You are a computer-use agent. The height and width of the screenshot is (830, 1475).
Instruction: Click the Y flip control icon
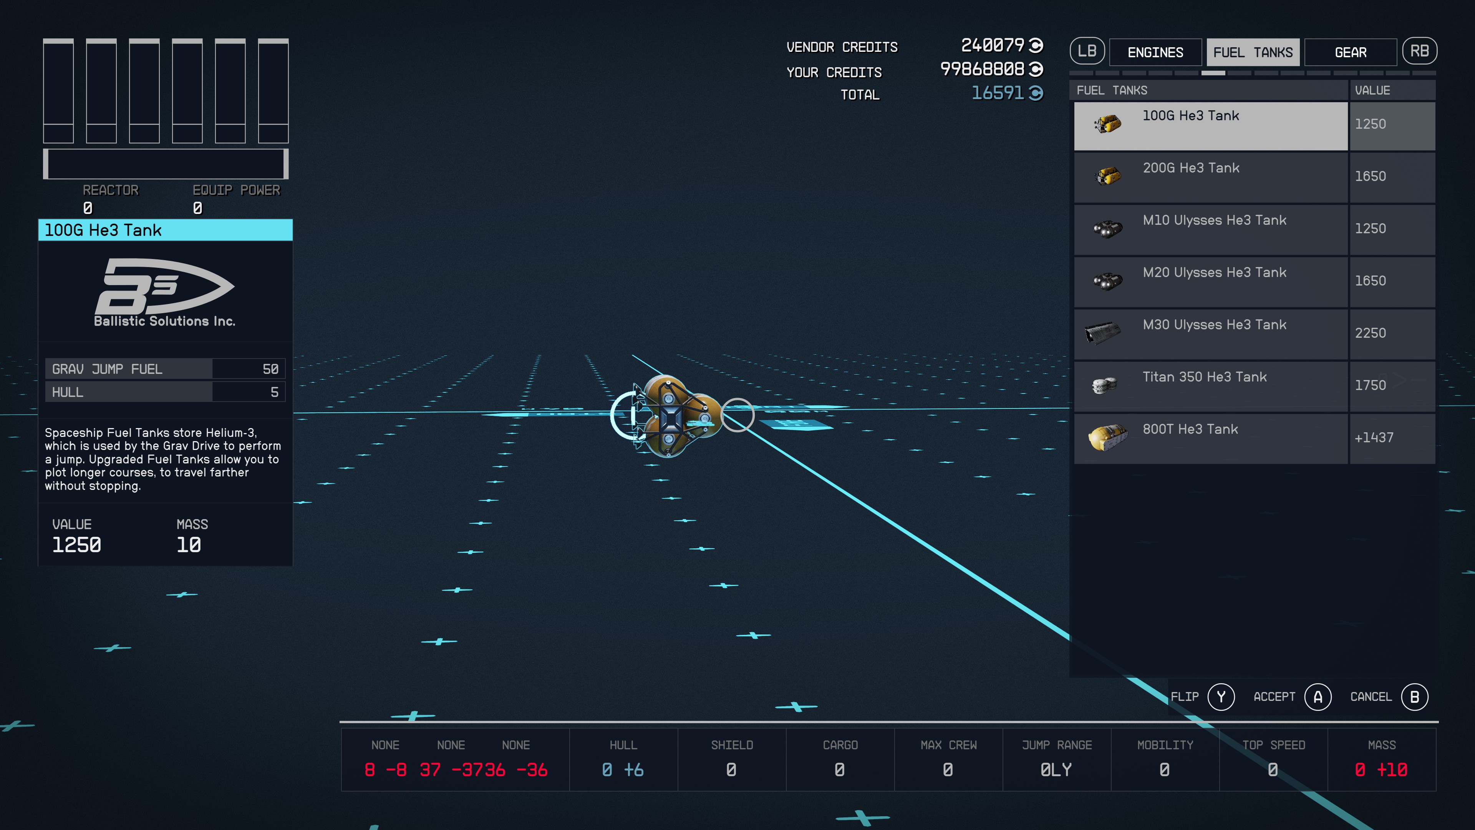(1222, 697)
